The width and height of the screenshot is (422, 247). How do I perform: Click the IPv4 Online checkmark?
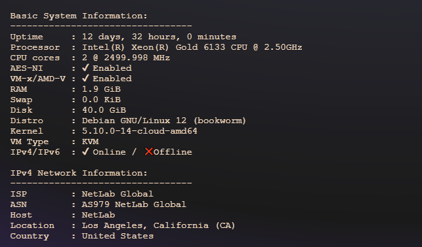click(x=85, y=151)
